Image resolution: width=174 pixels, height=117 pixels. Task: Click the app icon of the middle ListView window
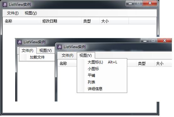click(x=19, y=42)
